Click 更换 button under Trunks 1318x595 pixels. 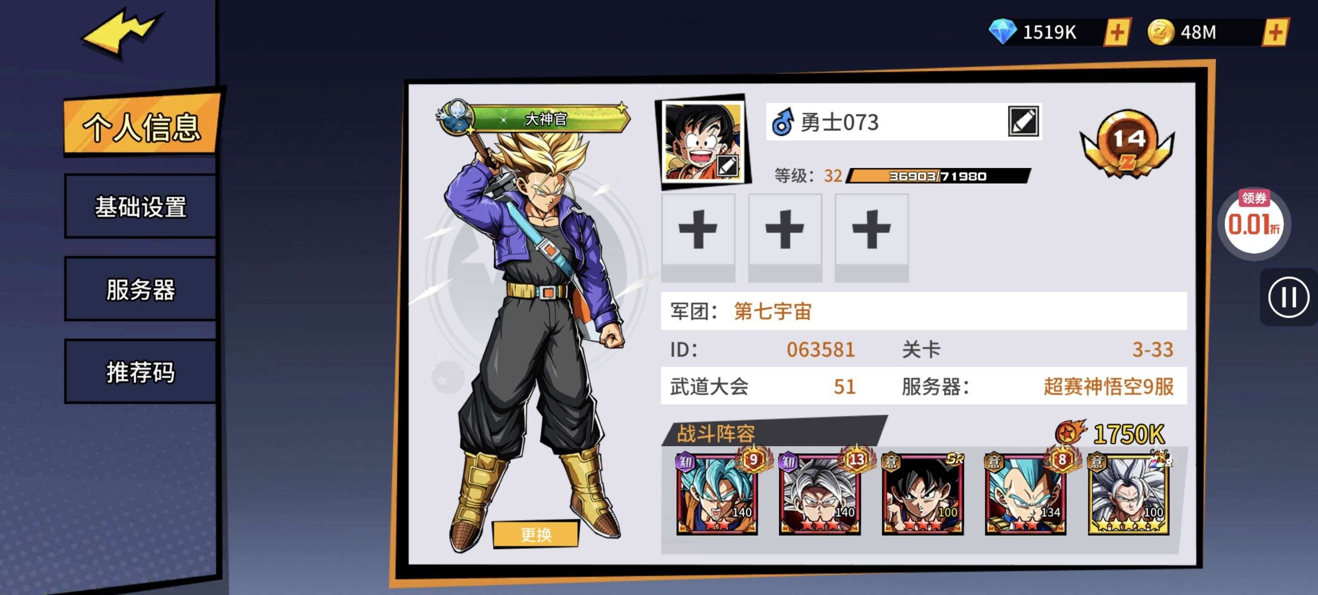coord(536,534)
